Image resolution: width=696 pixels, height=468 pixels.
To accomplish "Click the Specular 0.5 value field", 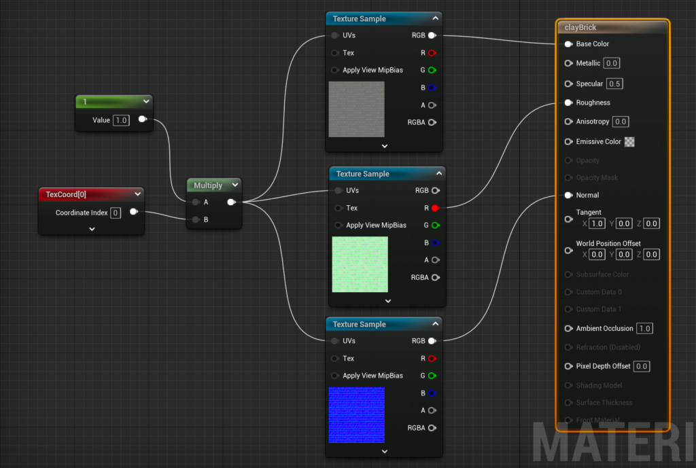I will [x=615, y=84].
